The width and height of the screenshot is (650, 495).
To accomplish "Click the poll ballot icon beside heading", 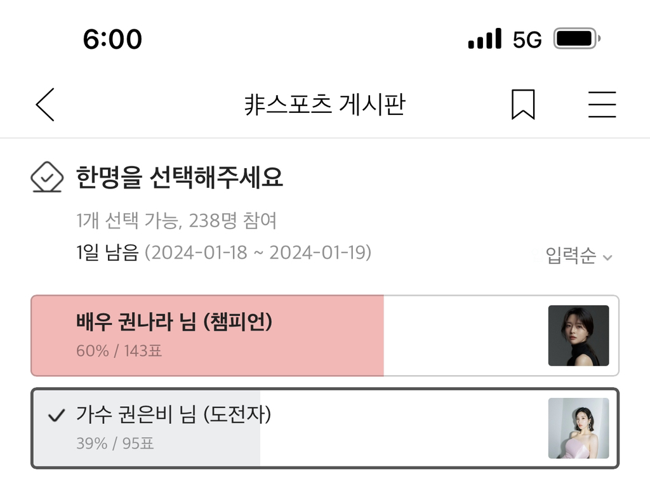I will [47, 178].
